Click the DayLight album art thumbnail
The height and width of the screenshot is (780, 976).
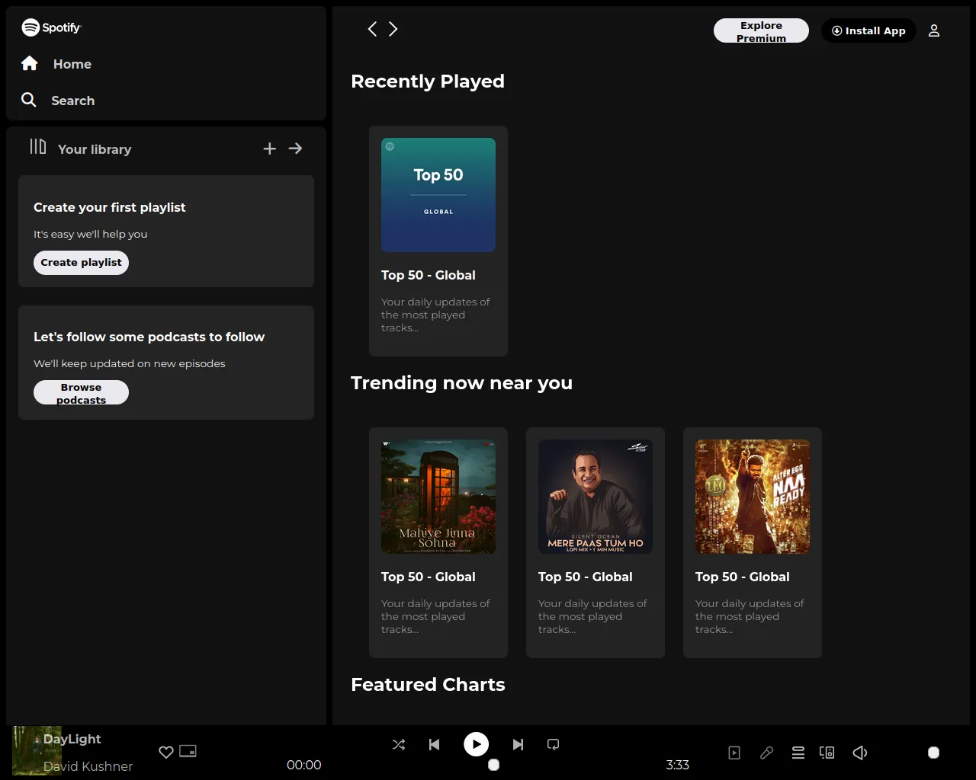click(x=37, y=751)
